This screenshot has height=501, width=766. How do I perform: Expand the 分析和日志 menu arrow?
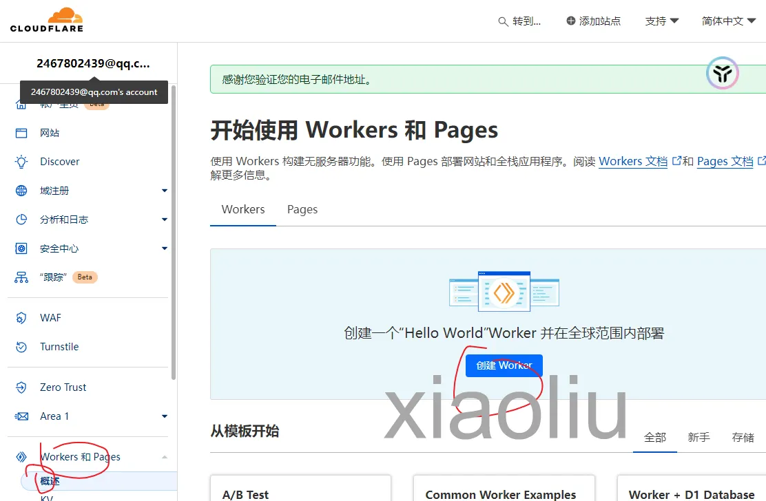pos(165,220)
